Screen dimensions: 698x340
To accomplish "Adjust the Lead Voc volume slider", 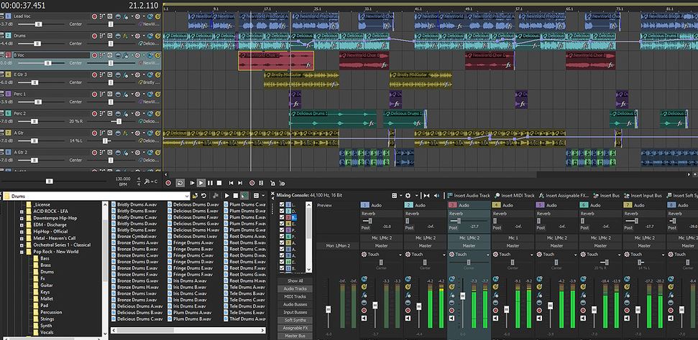I will coord(38,24).
